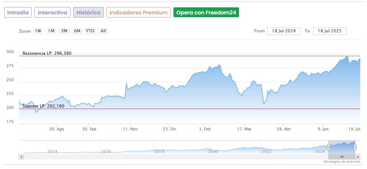
Task: Click the navigator scrollbar right arrow
Action: pyautogui.click(x=358, y=157)
